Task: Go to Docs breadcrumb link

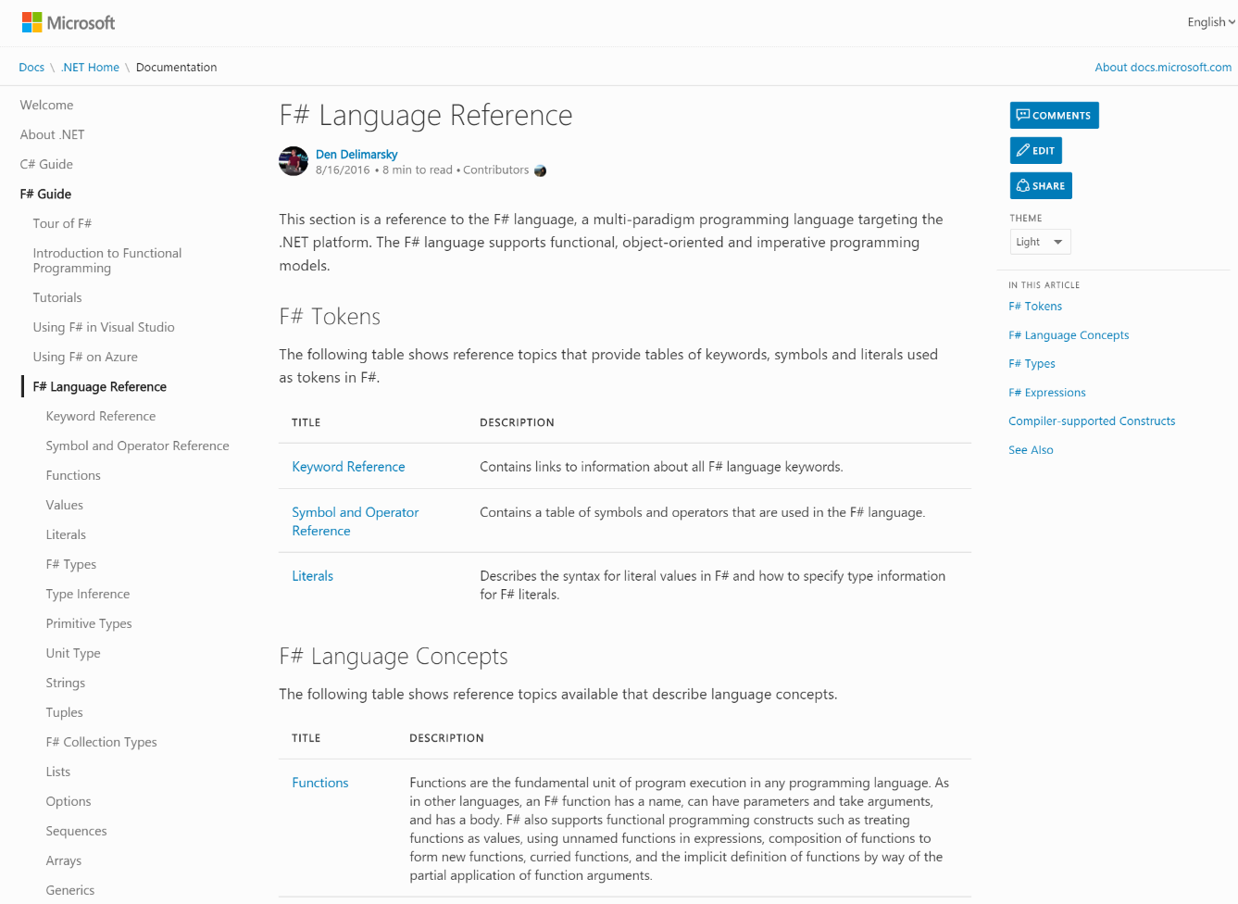Action: click(x=31, y=68)
